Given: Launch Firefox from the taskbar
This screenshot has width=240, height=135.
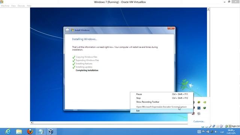Looking at the screenshot, I should tap(30, 132).
